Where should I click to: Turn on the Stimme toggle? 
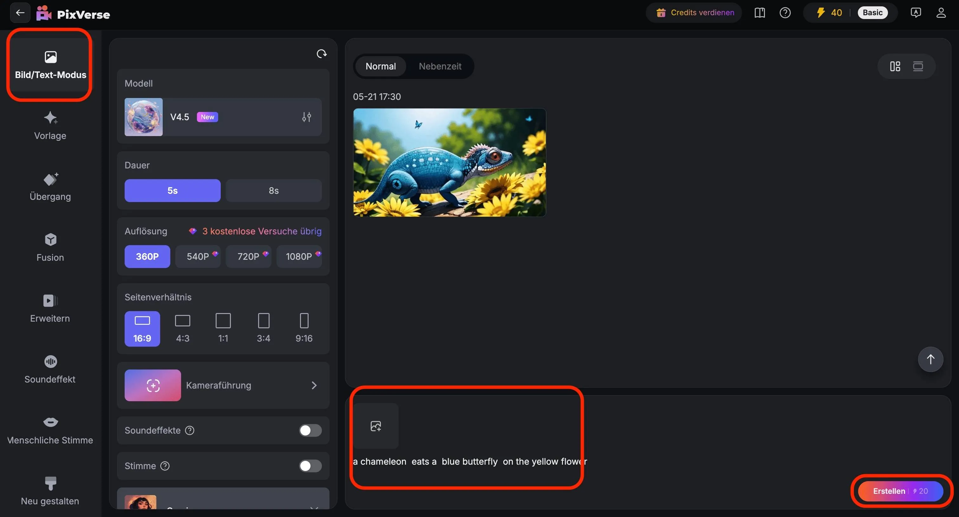310,466
